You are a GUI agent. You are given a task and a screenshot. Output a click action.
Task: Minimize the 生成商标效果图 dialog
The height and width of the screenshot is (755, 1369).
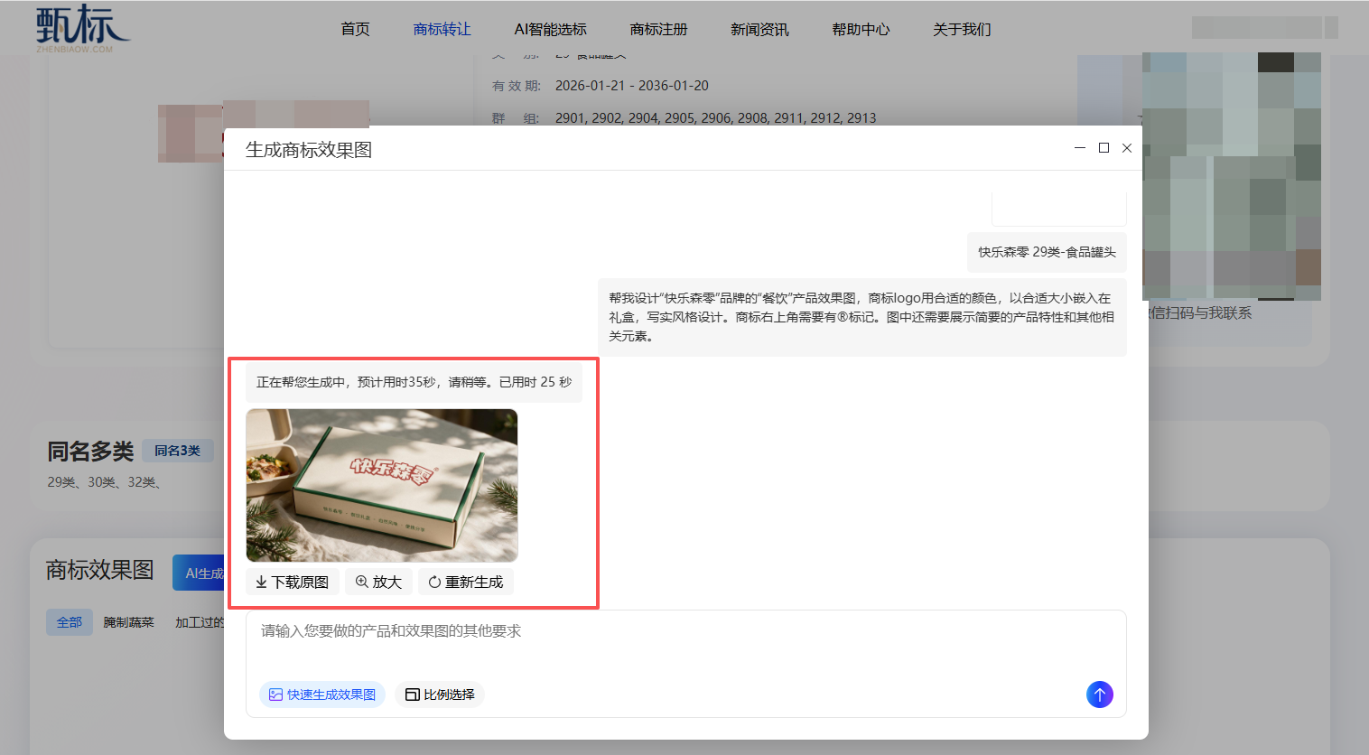click(1080, 148)
